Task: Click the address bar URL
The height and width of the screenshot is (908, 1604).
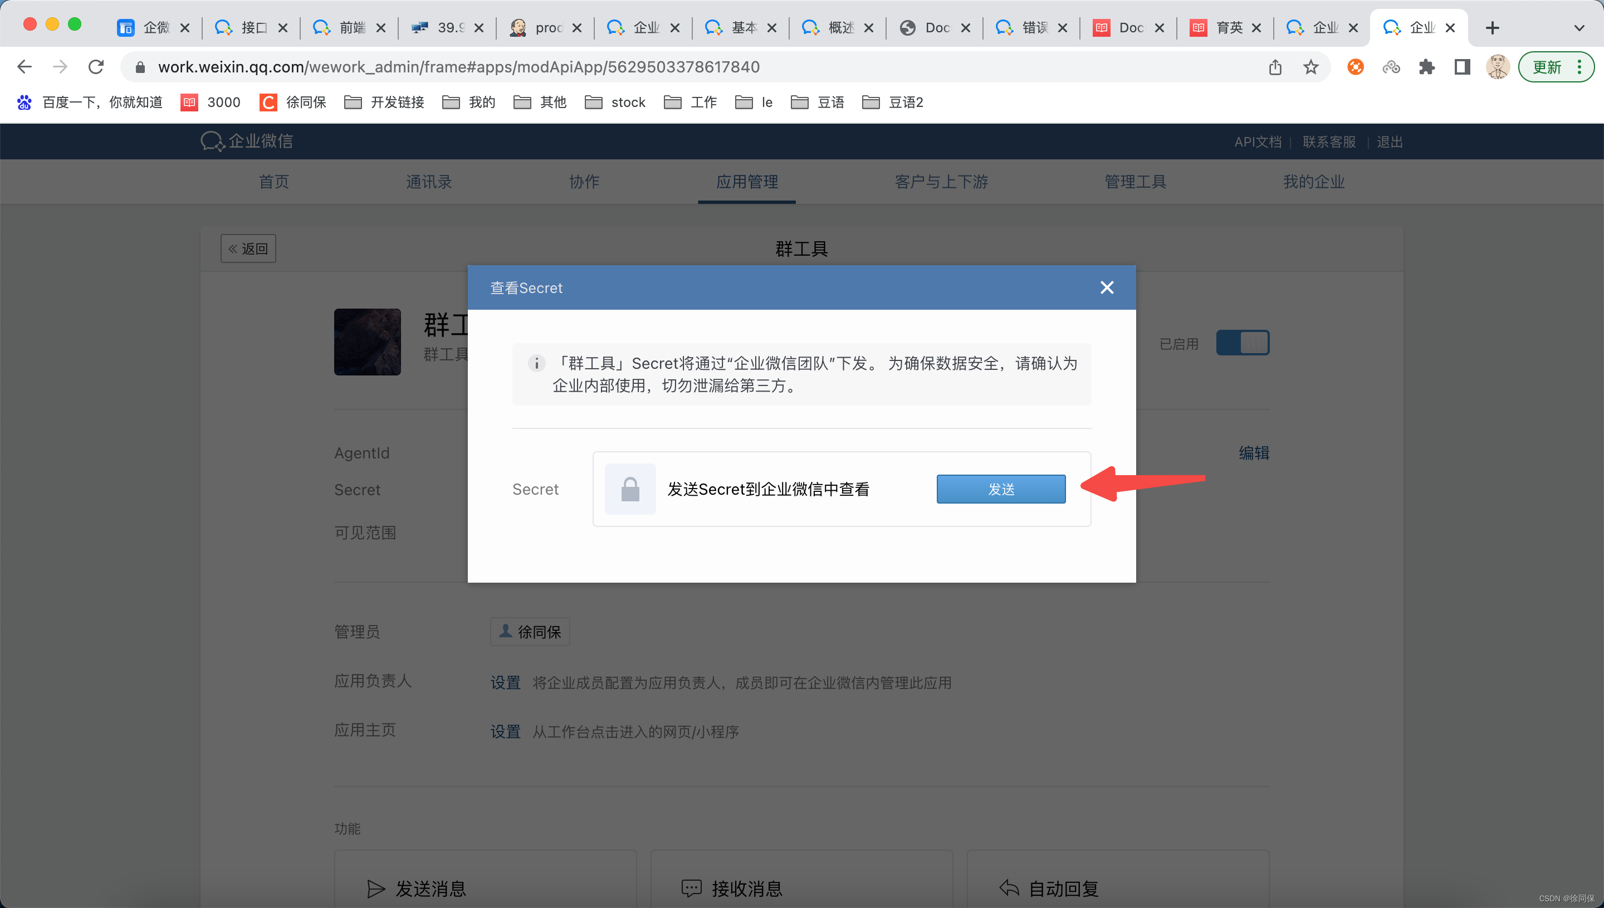Action: tap(459, 67)
